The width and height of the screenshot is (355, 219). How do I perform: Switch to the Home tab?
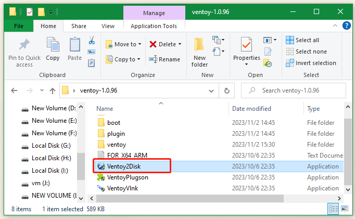(48, 26)
